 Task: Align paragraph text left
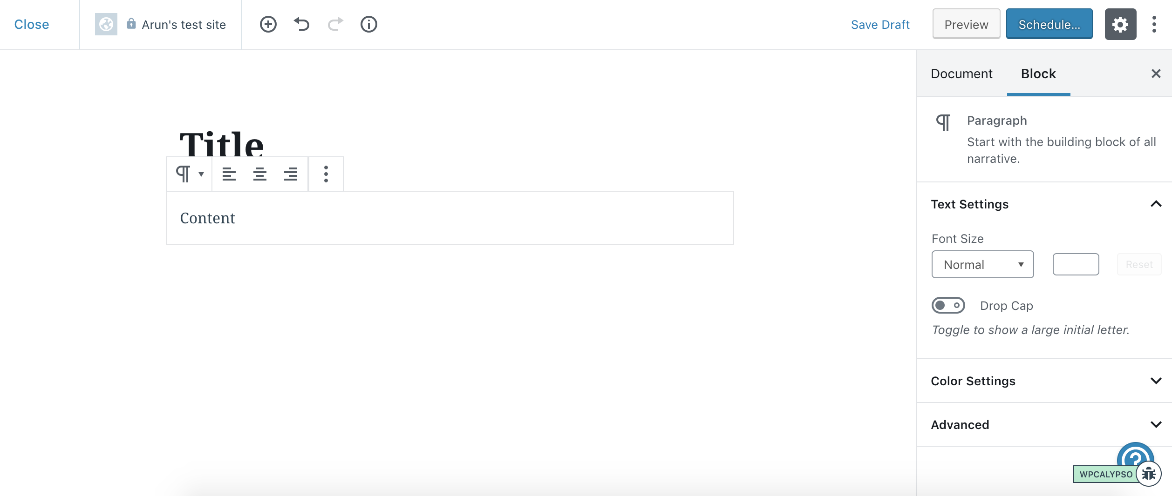(x=229, y=174)
